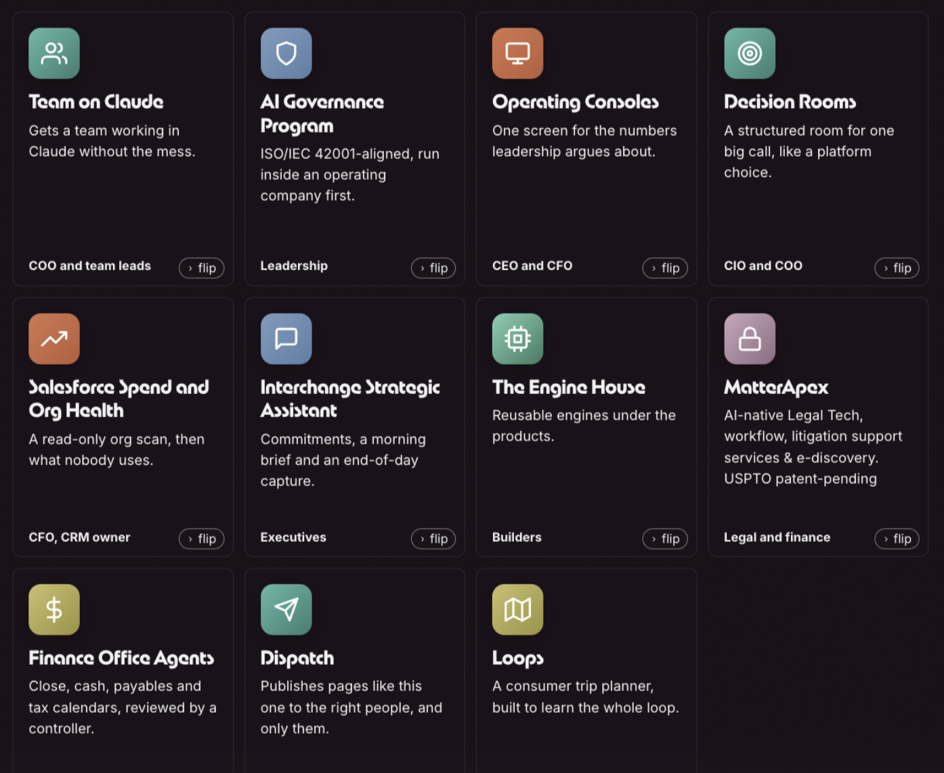Flip the Operating Consoles card

pos(665,268)
